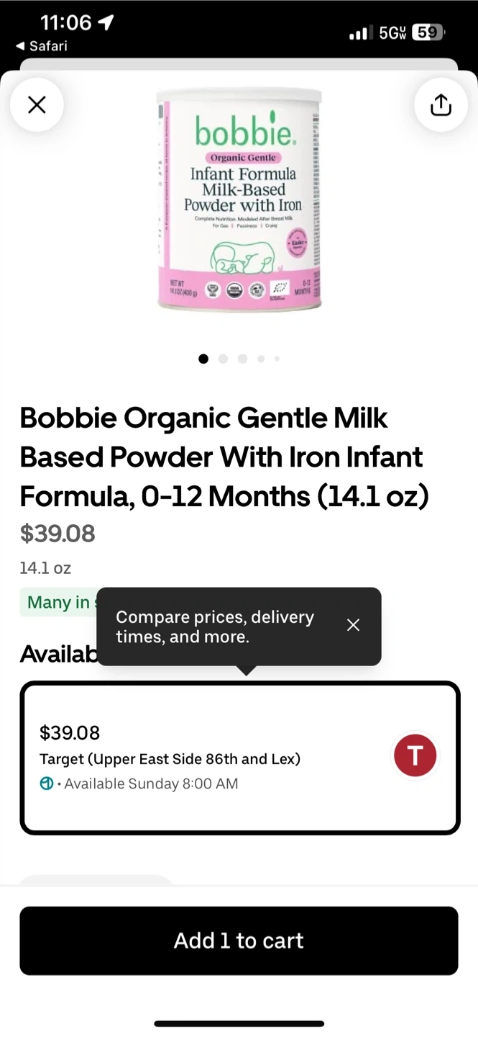This screenshot has height=1037, width=478.
Task: Tap the red Target store logo
Action: pyautogui.click(x=415, y=755)
